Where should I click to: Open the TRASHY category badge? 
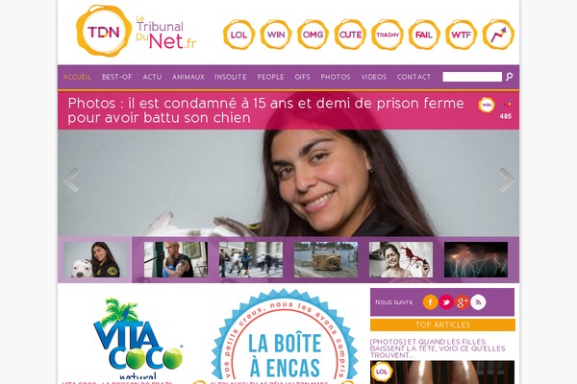[x=388, y=35]
